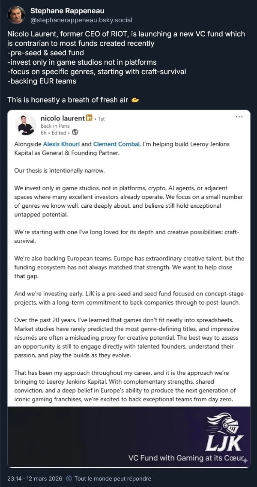Click the 23:14 · 12 mars 2026 timestamp

pos(36,478)
